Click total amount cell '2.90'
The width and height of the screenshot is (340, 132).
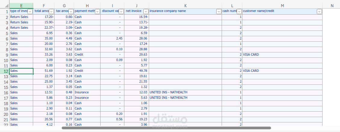(x=44, y=108)
